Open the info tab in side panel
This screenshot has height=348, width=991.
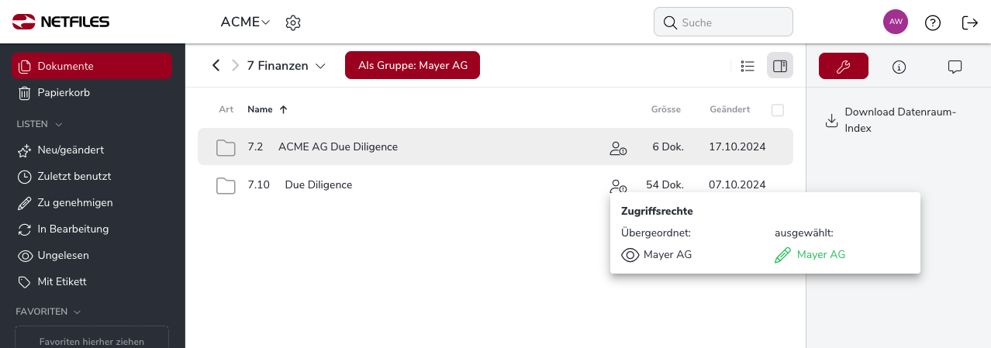[899, 67]
